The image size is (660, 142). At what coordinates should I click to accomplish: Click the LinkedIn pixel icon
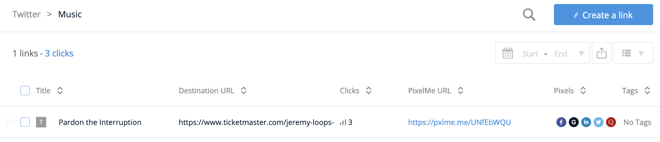click(586, 122)
